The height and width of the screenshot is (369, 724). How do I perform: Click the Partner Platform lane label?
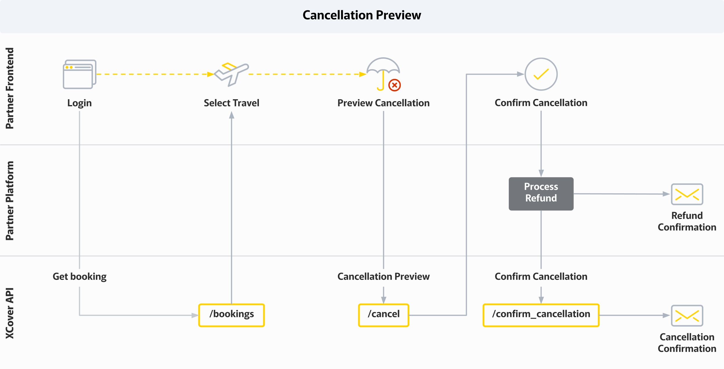pos(10,201)
